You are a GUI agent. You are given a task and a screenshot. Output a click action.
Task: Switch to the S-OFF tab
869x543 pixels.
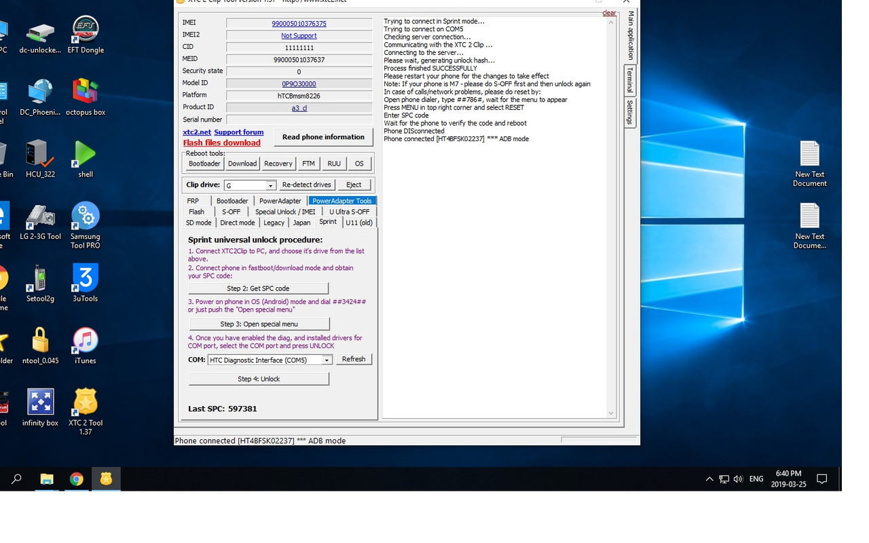(x=232, y=212)
